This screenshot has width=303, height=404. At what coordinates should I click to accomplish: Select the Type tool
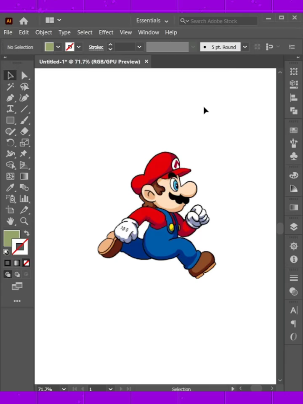click(x=10, y=109)
